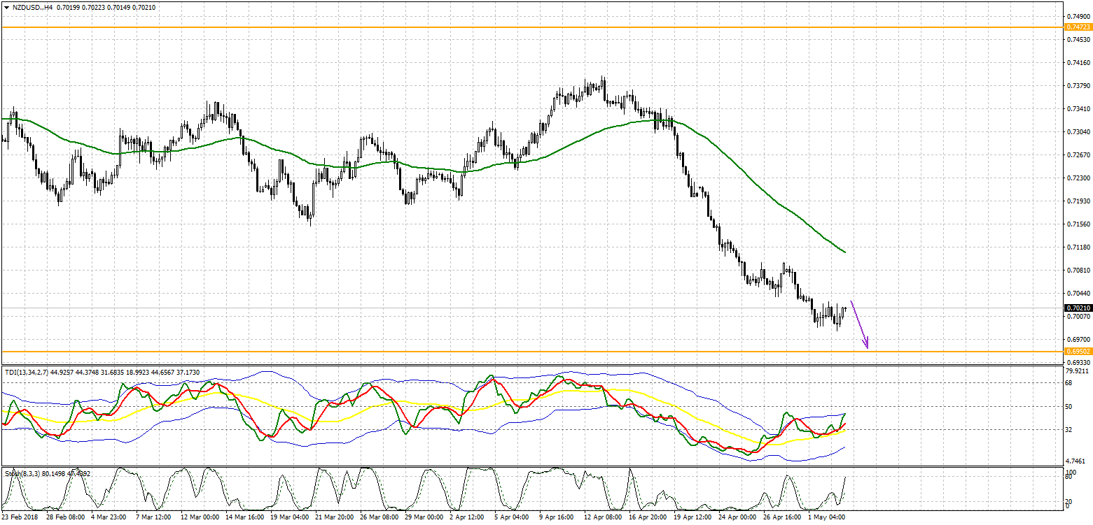Click the black 0.70210 current price tag

[x=1078, y=308]
